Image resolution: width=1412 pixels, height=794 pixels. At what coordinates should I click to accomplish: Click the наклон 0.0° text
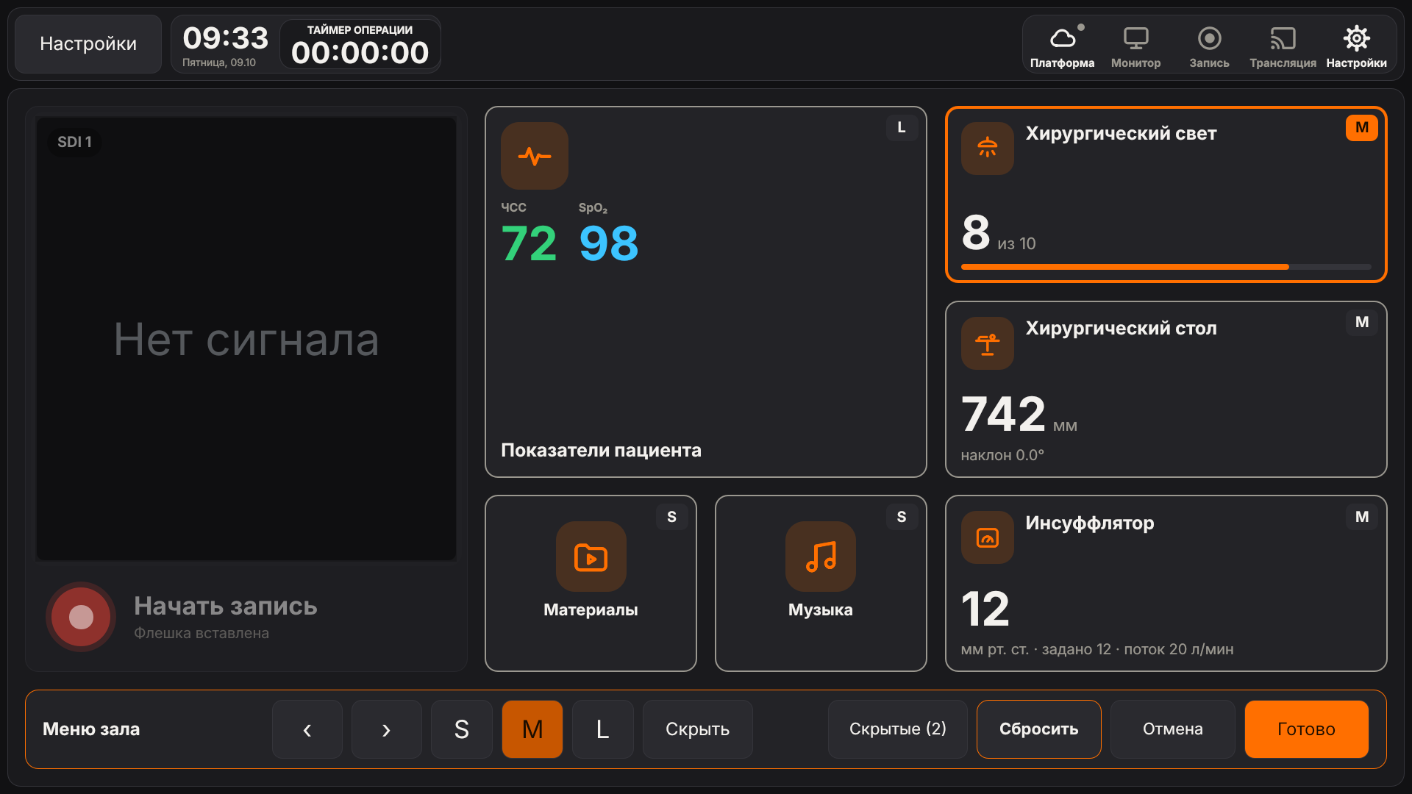click(1002, 455)
